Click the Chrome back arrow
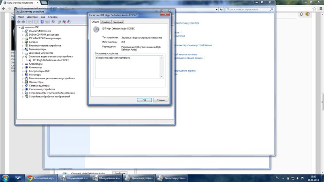The height and width of the screenshot is (182, 324). click(x=4, y=8)
